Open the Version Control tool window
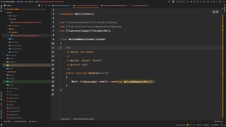Viewport: 226px width, 127px height. pyautogui.click(x=20, y=121)
